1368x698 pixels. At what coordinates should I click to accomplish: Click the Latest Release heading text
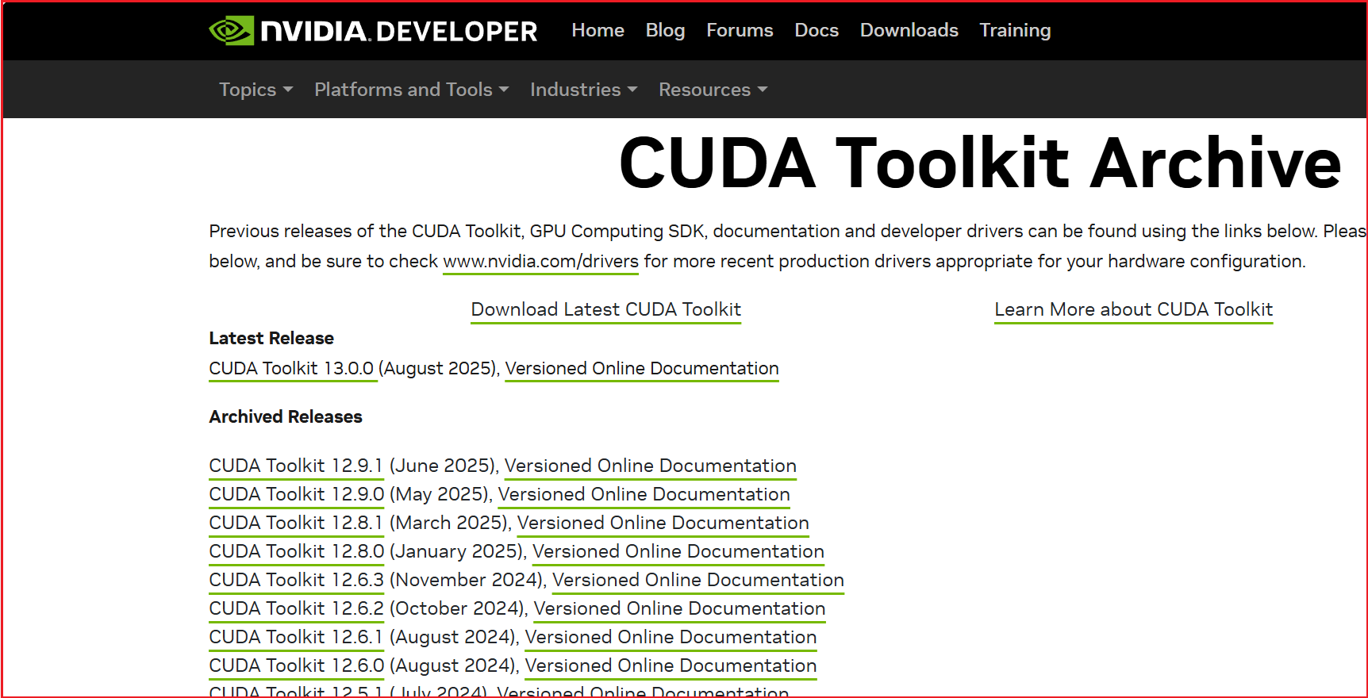(x=271, y=339)
